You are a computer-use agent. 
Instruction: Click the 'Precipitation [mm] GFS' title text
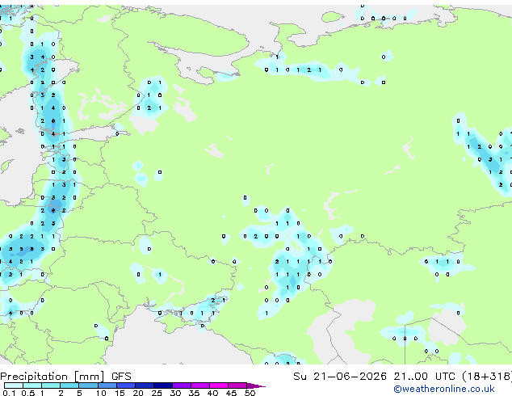[x=65, y=377]
